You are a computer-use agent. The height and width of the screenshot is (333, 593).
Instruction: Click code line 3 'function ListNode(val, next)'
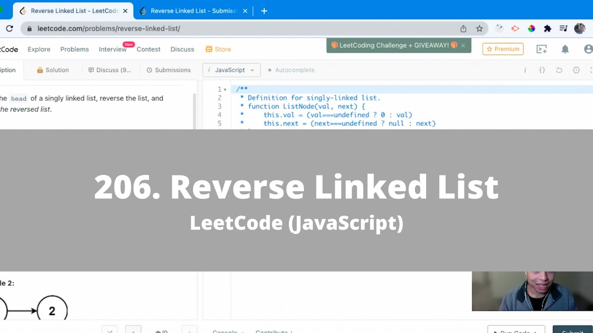[x=306, y=106]
